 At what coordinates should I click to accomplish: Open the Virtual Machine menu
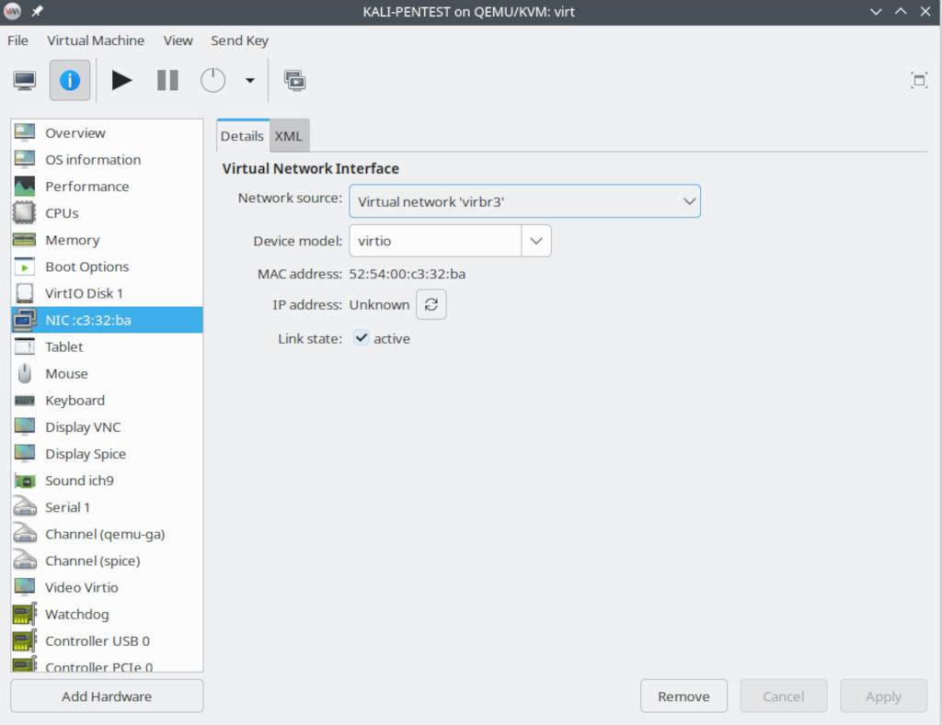tap(96, 40)
